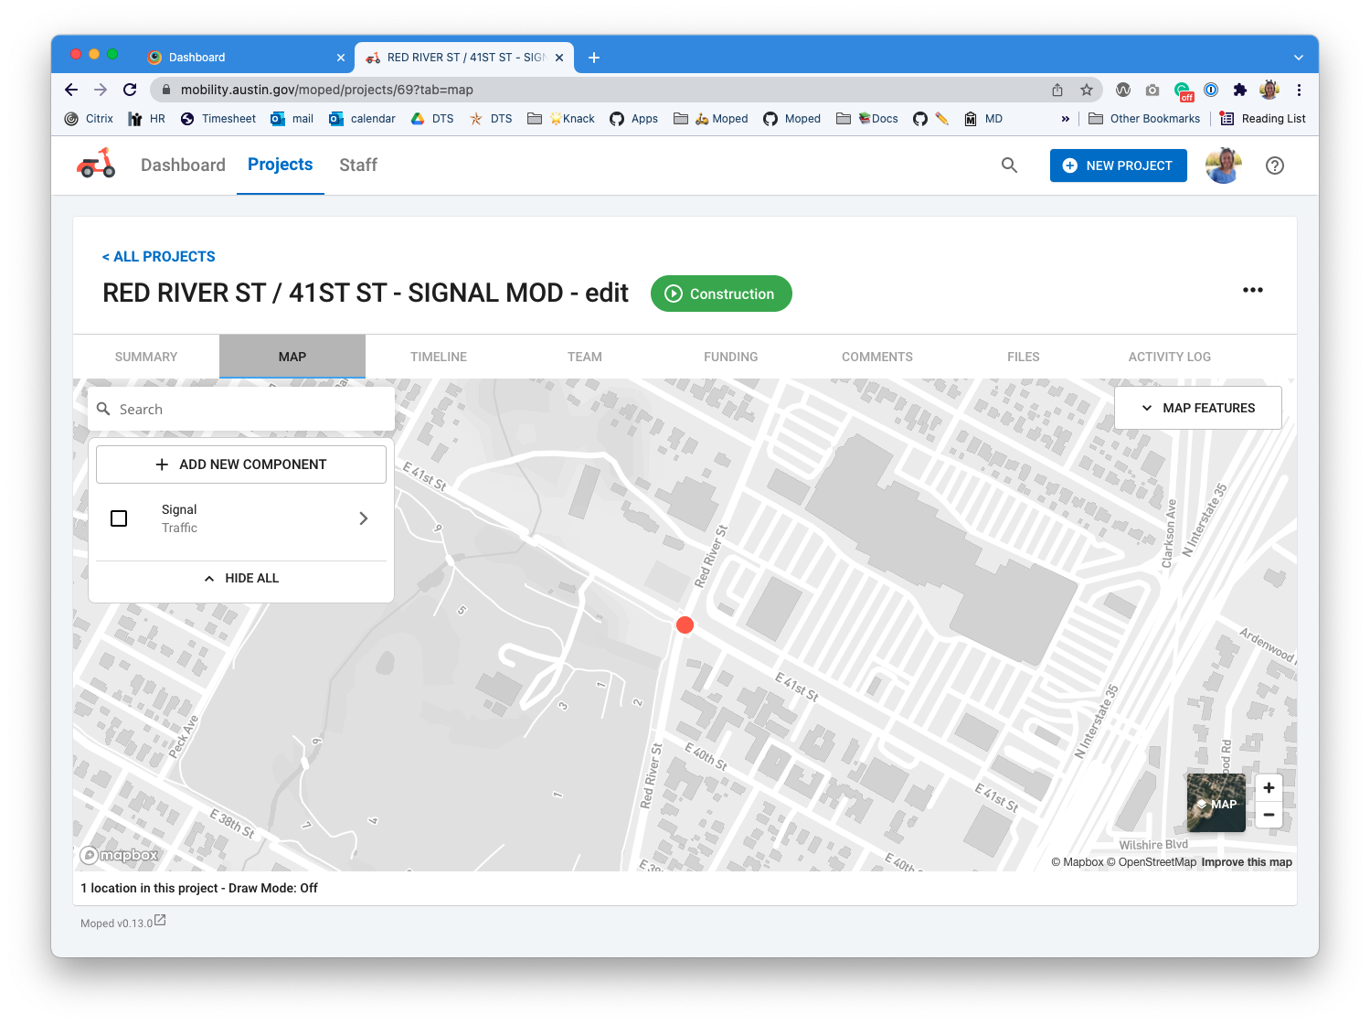The image size is (1370, 1025).
Task: Go forward in the browser
Action: (101, 90)
